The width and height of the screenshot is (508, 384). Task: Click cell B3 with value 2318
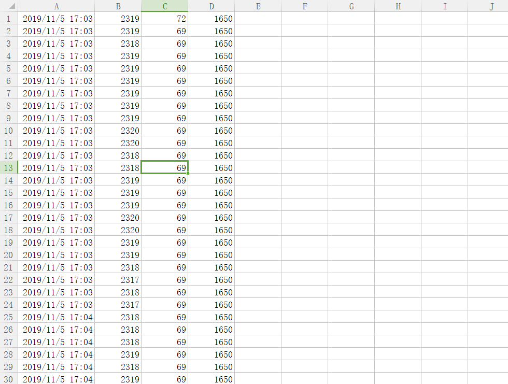(118, 44)
